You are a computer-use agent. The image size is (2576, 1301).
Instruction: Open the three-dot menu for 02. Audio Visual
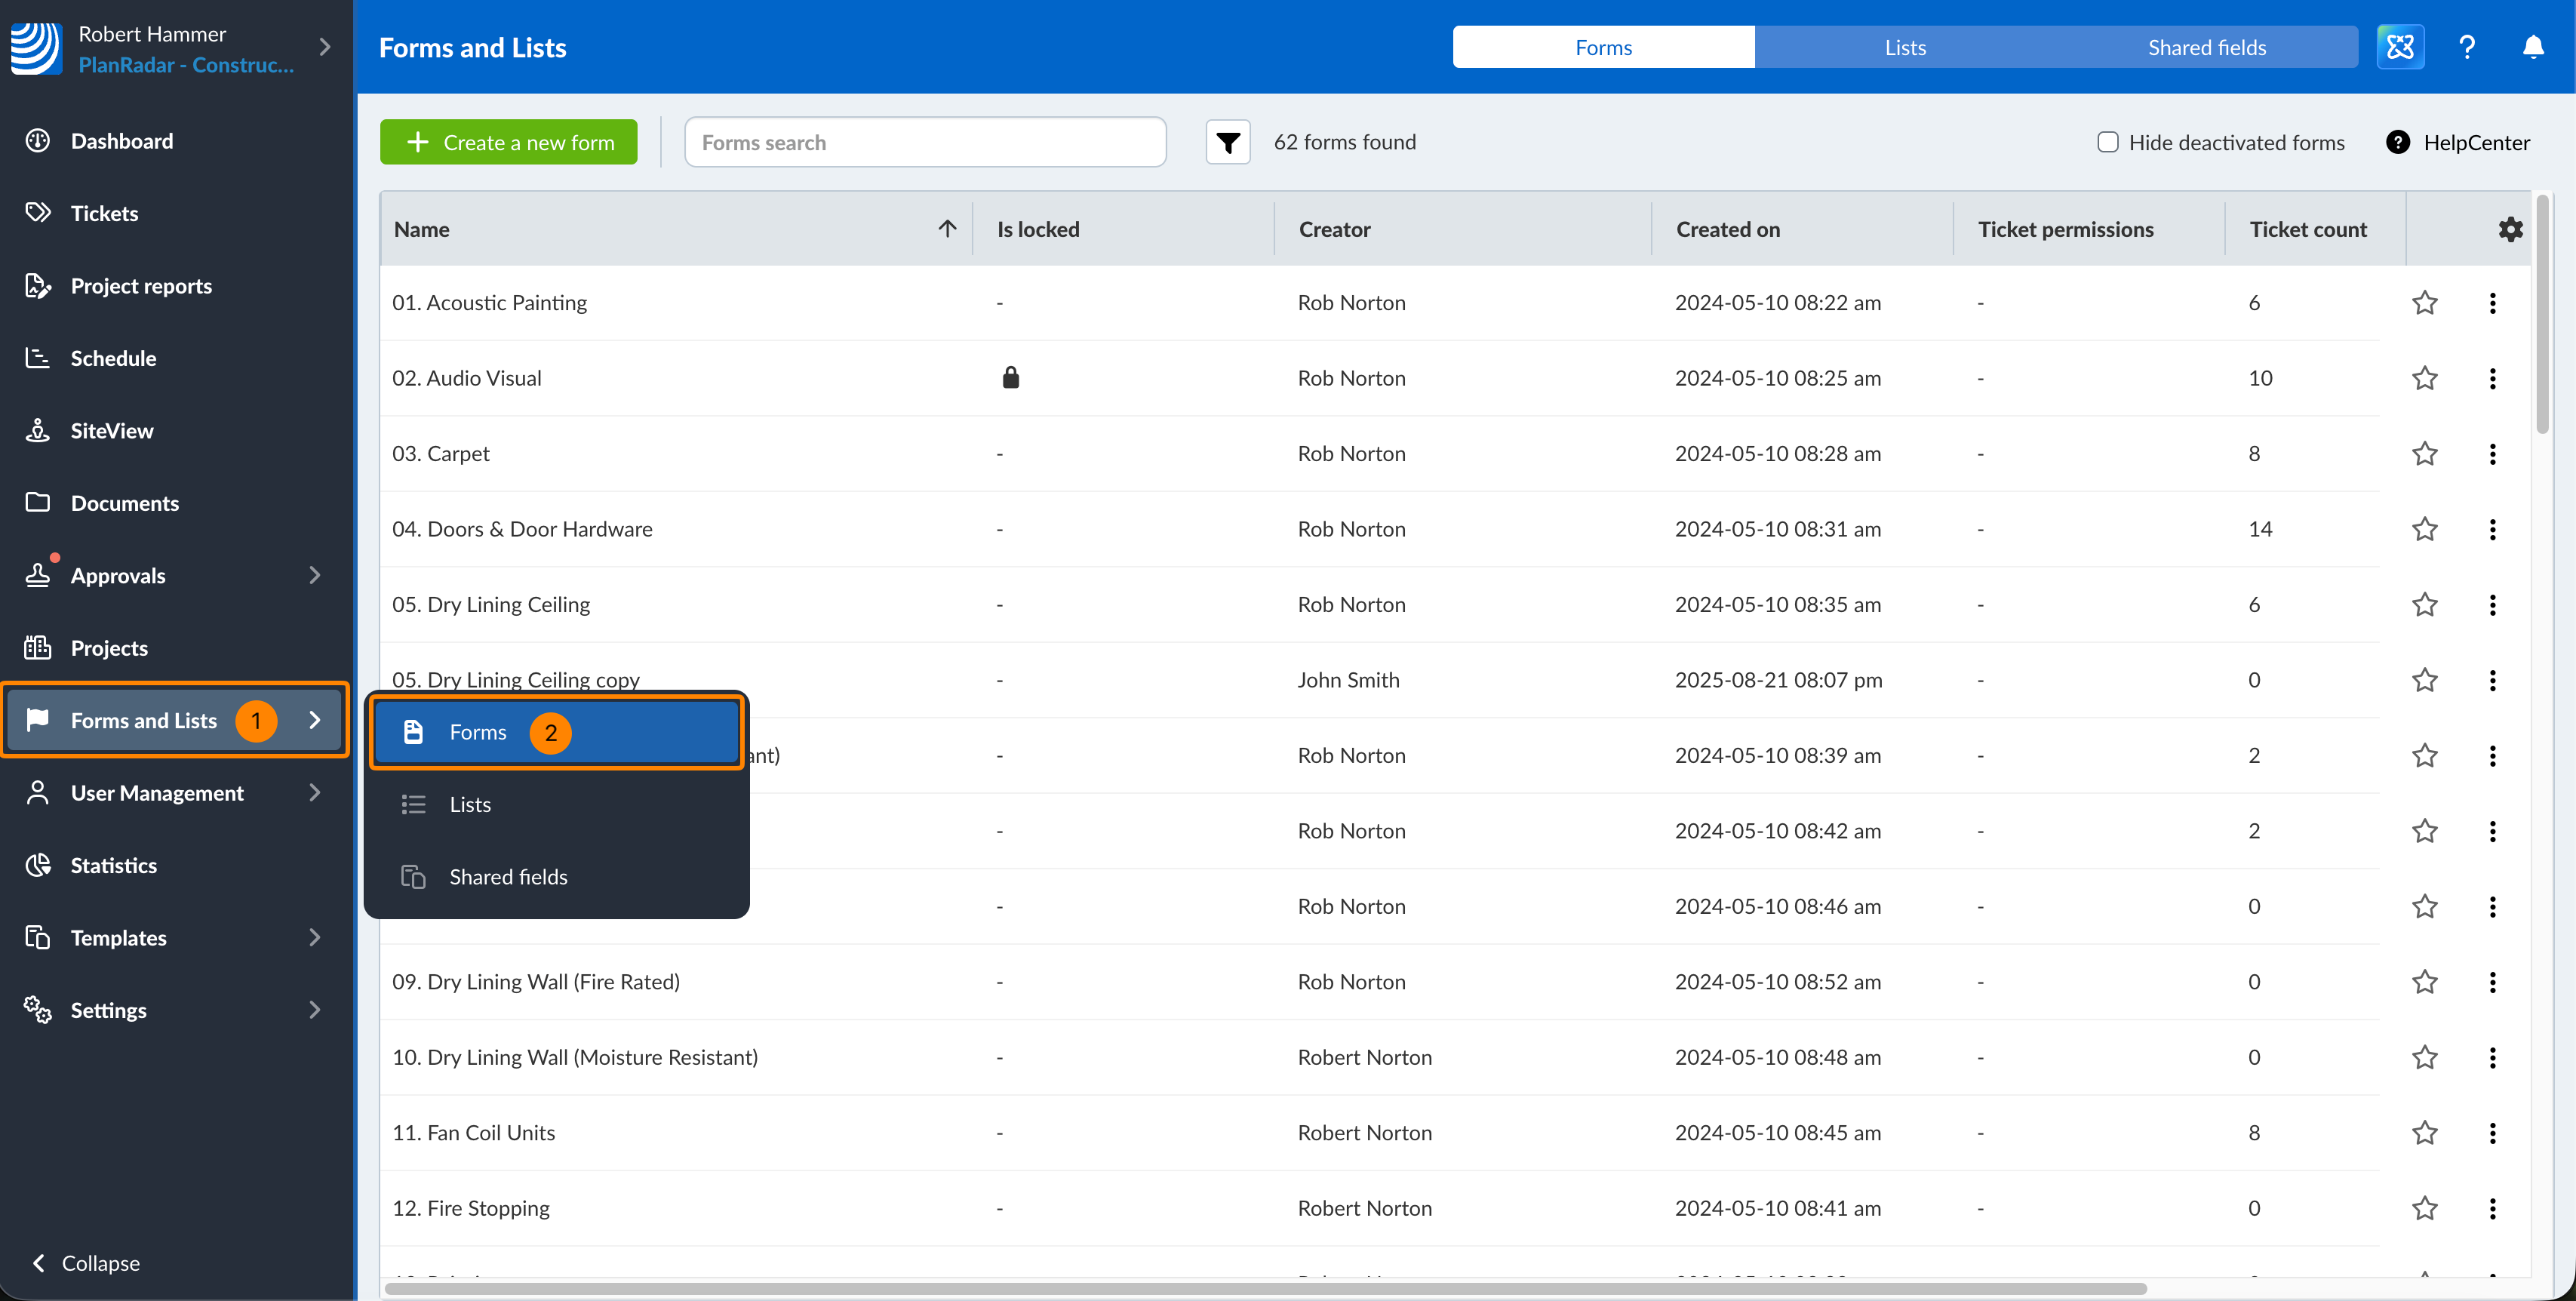pos(2492,378)
